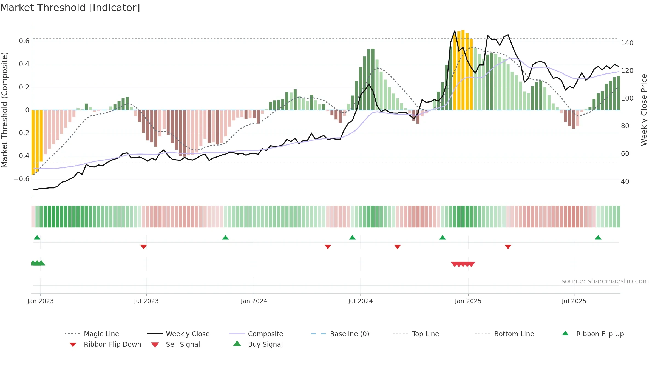This screenshot has height=370, width=658.
Task: Select the ribbon flip down marker in March 2025
Action: coord(508,247)
